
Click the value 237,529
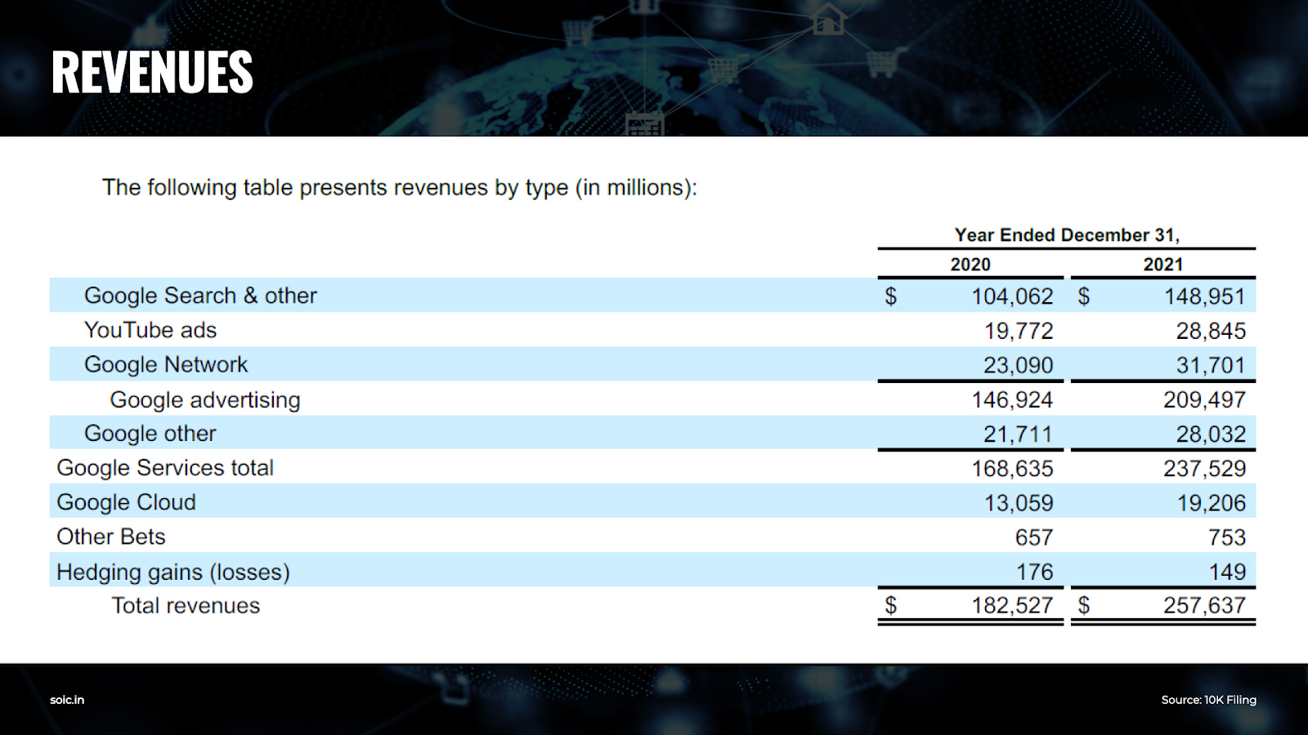(x=1205, y=469)
